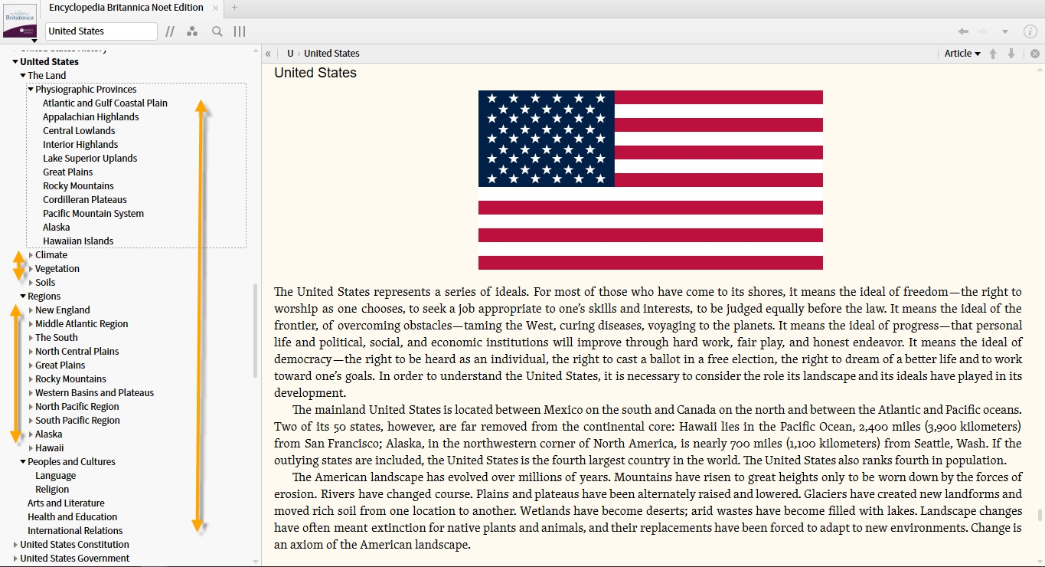Viewport: 1045px width, 567px height.
Task: Collapse Peoples and Cultures arrow
Action: point(23,462)
